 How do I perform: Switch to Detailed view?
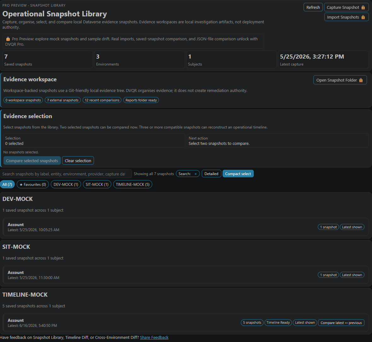pyautogui.click(x=212, y=174)
